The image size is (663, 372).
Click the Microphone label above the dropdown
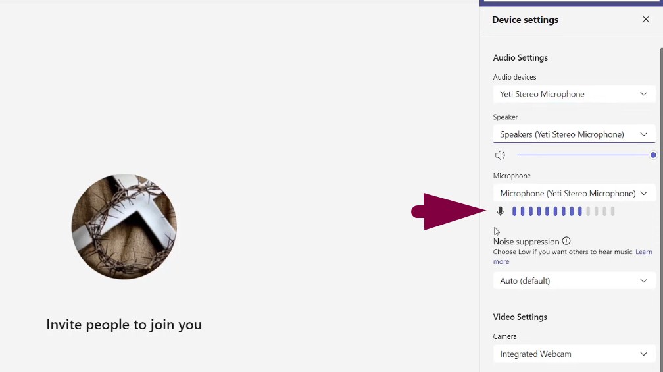[512, 176]
